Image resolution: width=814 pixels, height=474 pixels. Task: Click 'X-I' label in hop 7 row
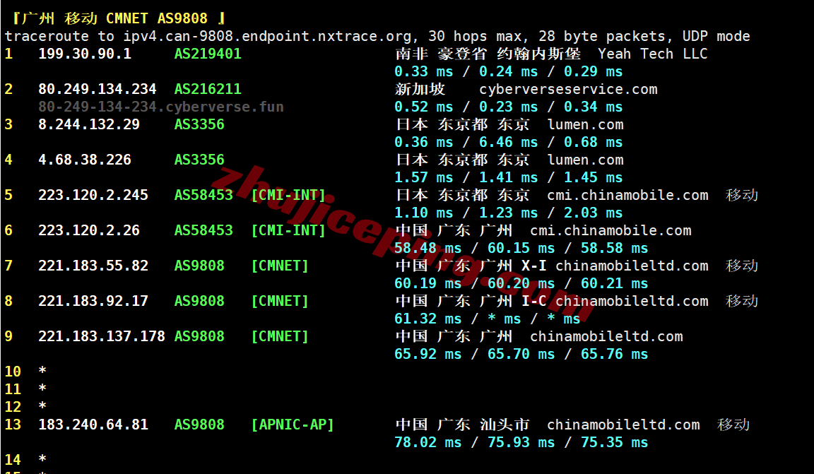click(533, 266)
